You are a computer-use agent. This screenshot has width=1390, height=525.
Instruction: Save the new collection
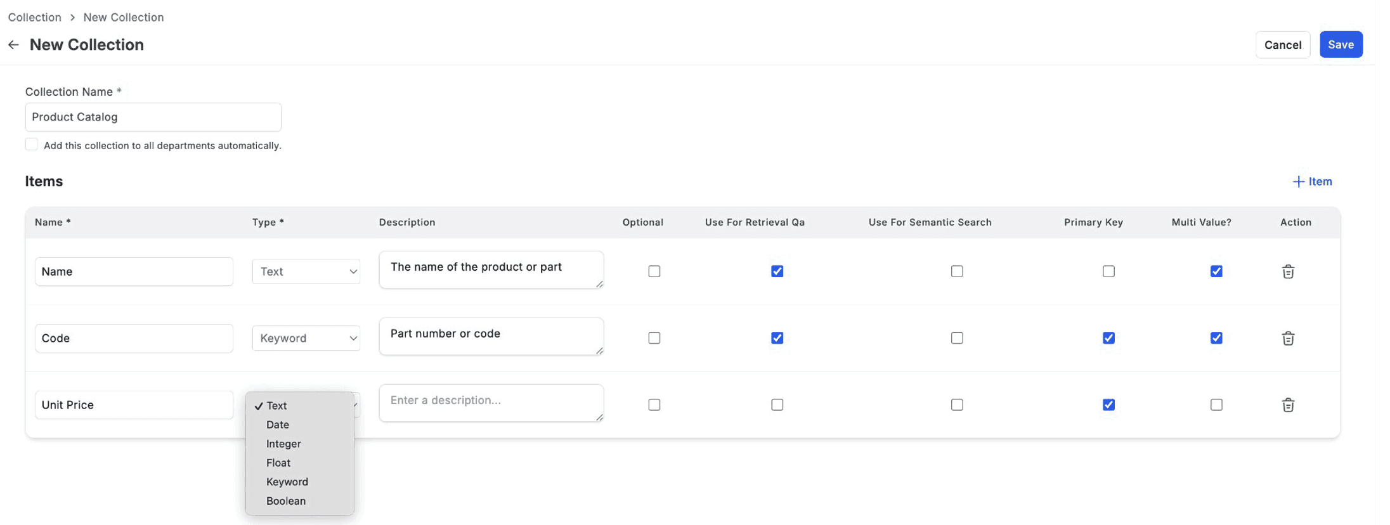[x=1340, y=44]
